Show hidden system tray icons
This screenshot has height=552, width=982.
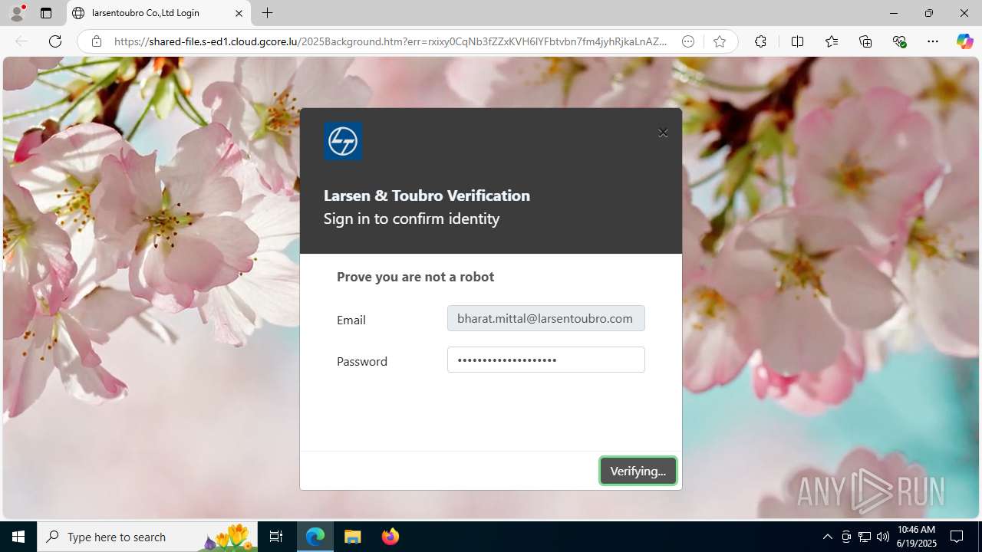[827, 537]
